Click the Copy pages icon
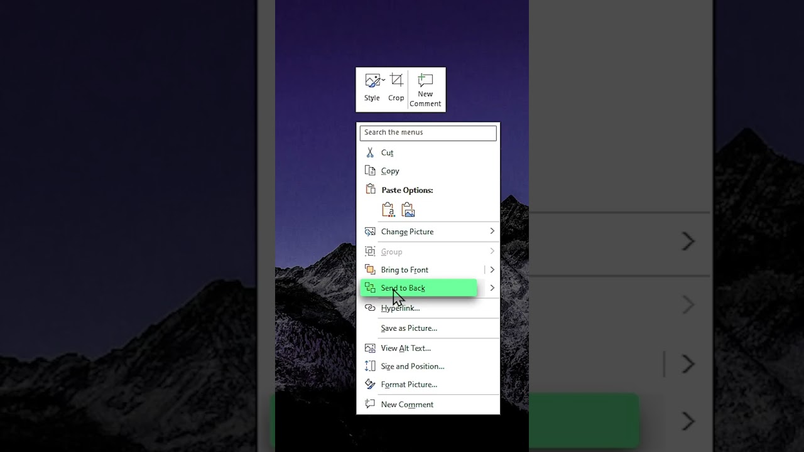This screenshot has width=804, height=452. (370, 171)
